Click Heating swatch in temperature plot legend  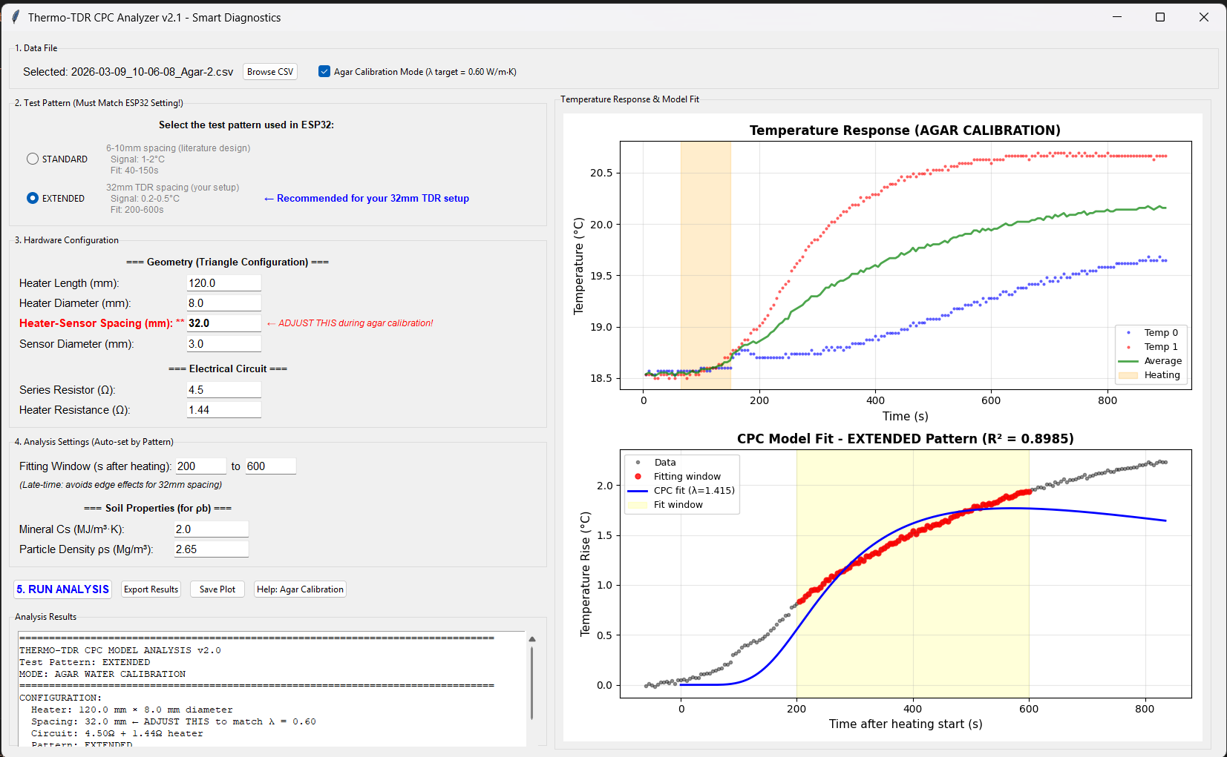[x=1128, y=375]
